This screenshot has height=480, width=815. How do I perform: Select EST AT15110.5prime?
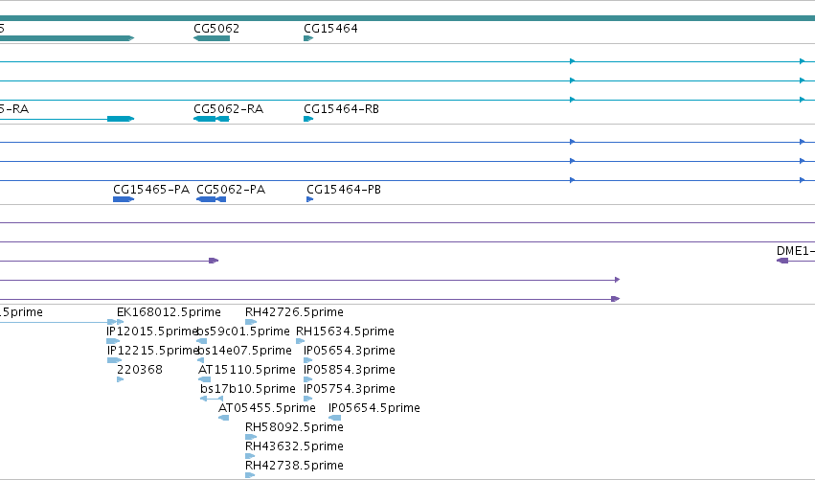(x=246, y=370)
